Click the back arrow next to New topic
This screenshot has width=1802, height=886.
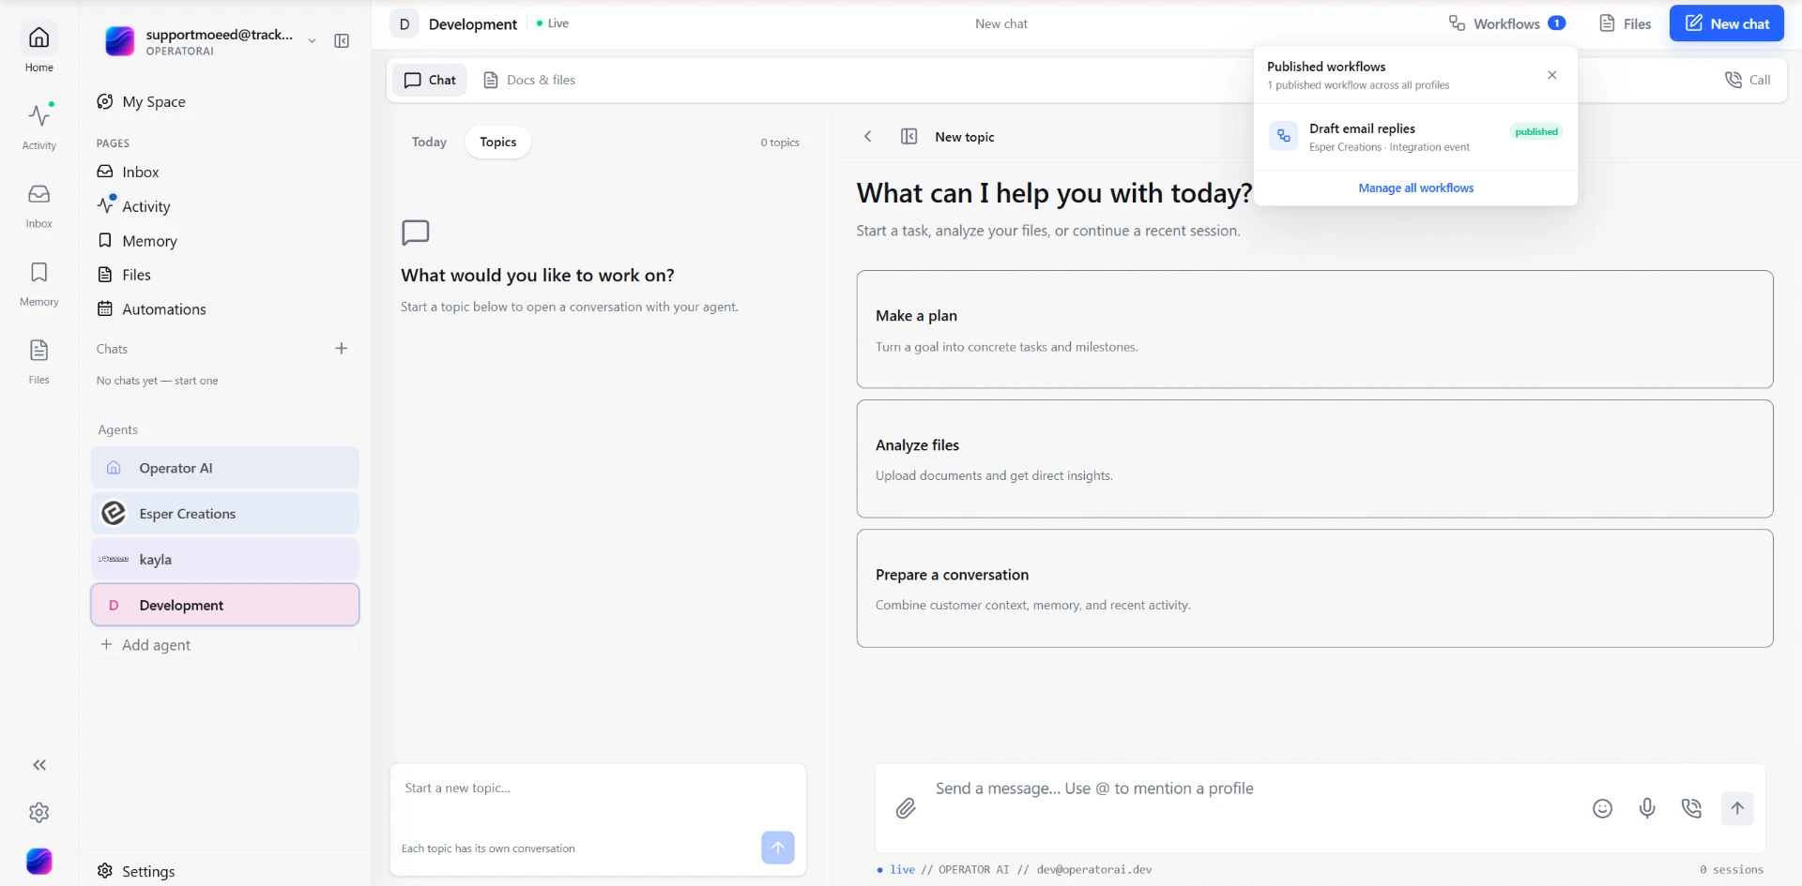click(x=868, y=137)
